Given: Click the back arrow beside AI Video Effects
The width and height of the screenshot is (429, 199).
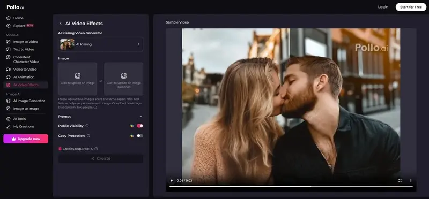Looking at the screenshot, I should point(61,24).
